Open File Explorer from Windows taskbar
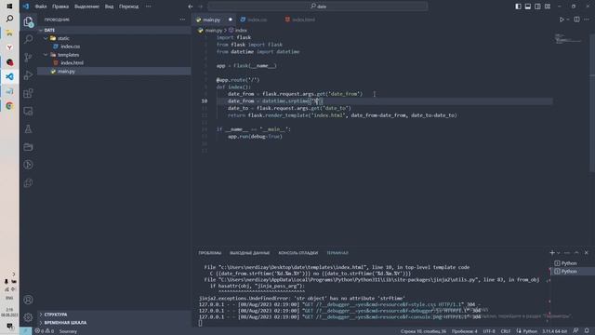 (9, 33)
